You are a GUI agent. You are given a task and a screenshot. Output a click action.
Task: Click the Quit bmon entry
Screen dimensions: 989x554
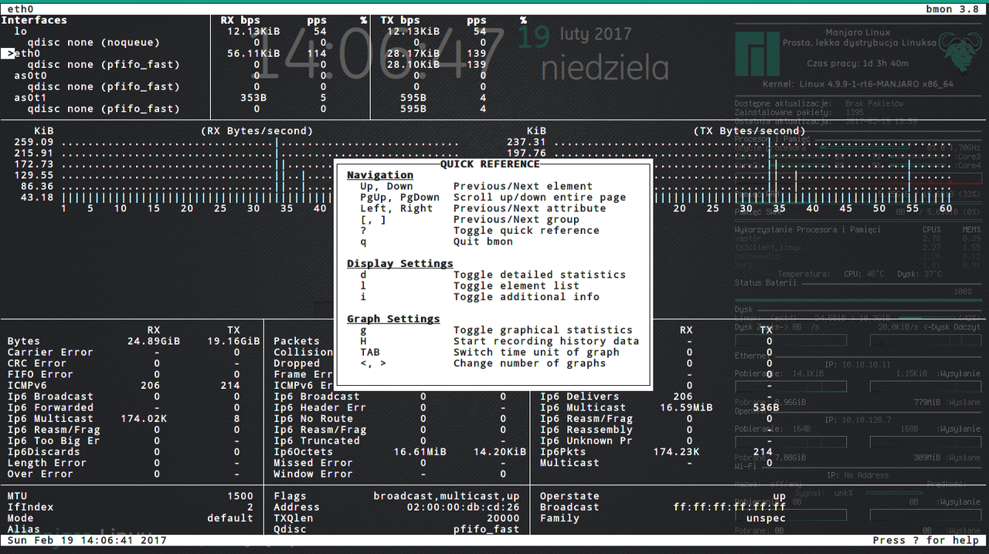483,242
